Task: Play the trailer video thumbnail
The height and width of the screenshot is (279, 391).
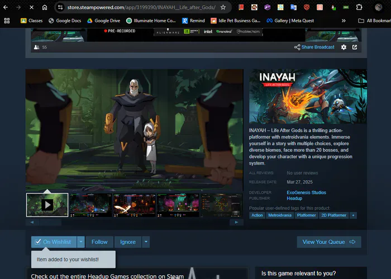Action: click(x=47, y=205)
